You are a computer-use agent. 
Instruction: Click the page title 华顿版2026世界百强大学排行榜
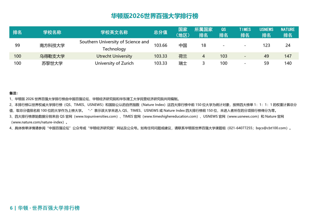point(154,16)
